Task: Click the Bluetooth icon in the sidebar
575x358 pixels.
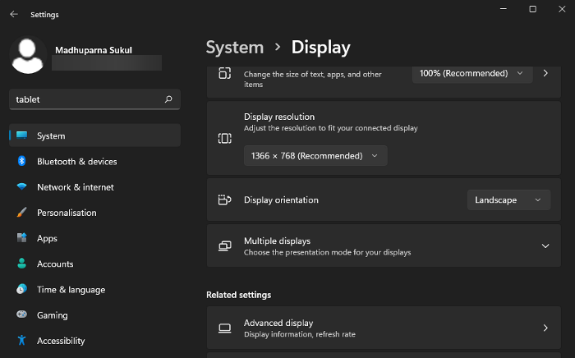Action: 21,161
